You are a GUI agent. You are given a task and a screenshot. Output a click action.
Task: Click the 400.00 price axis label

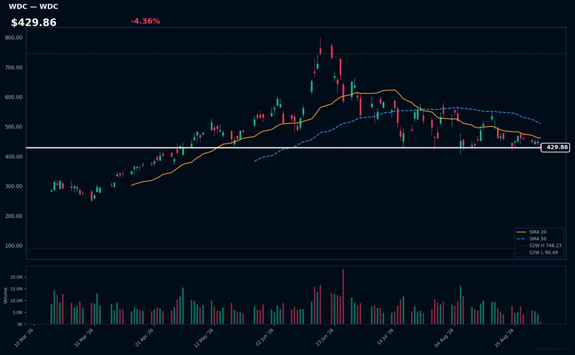click(14, 157)
